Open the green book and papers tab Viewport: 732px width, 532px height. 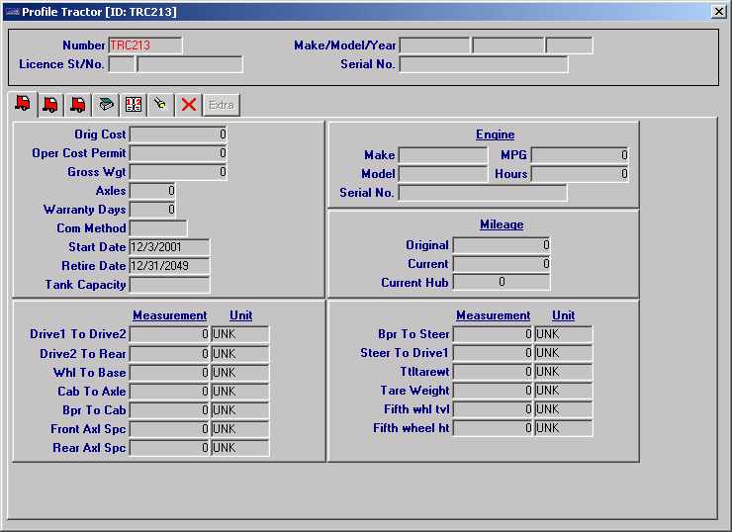(x=106, y=105)
